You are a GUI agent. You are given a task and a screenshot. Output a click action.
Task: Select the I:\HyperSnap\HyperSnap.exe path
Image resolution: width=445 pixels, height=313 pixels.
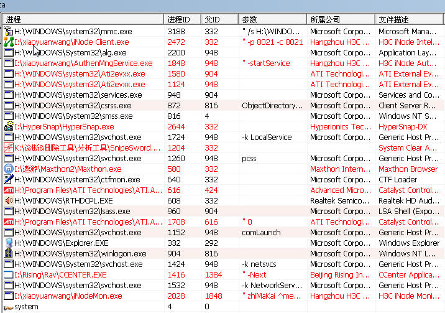point(64,127)
